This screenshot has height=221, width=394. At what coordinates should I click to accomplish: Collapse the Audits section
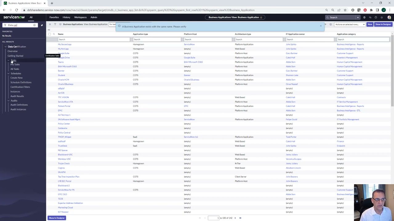click(x=8, y=100)
